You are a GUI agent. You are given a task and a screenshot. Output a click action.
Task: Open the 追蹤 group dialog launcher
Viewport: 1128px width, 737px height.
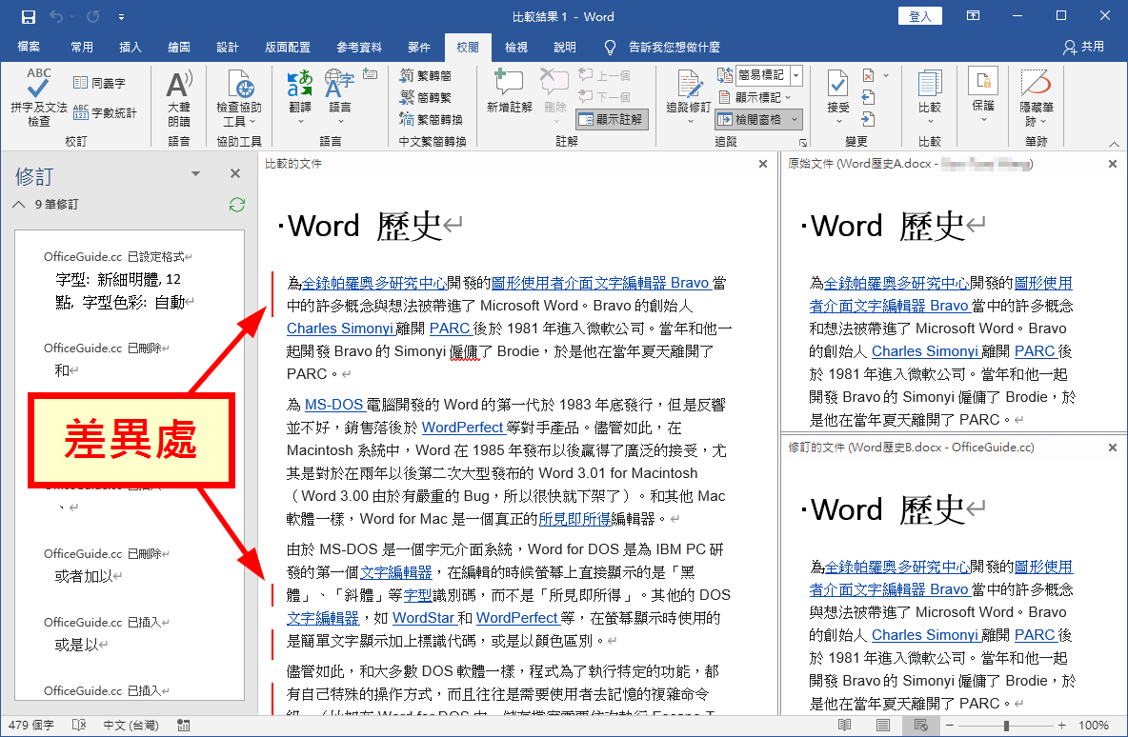click(803, 143)
